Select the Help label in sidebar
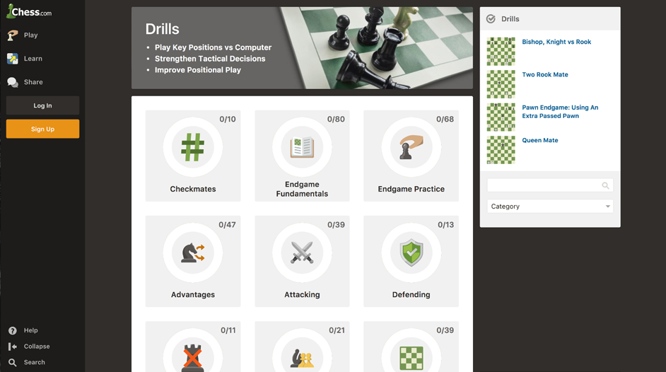 point(30,330)
